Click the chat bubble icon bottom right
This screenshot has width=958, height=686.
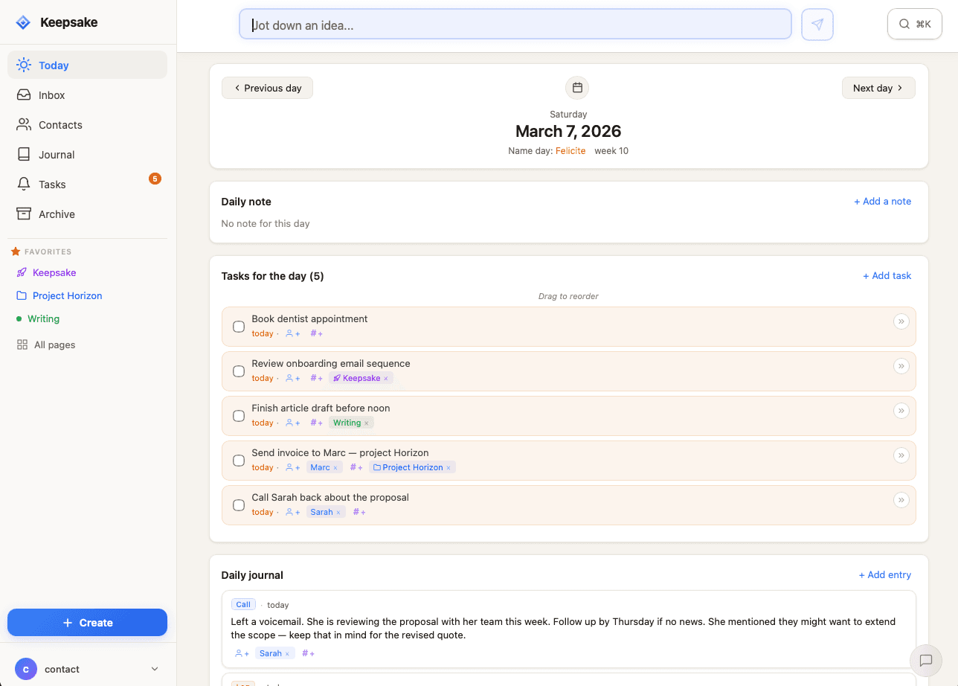click(925, 660)
